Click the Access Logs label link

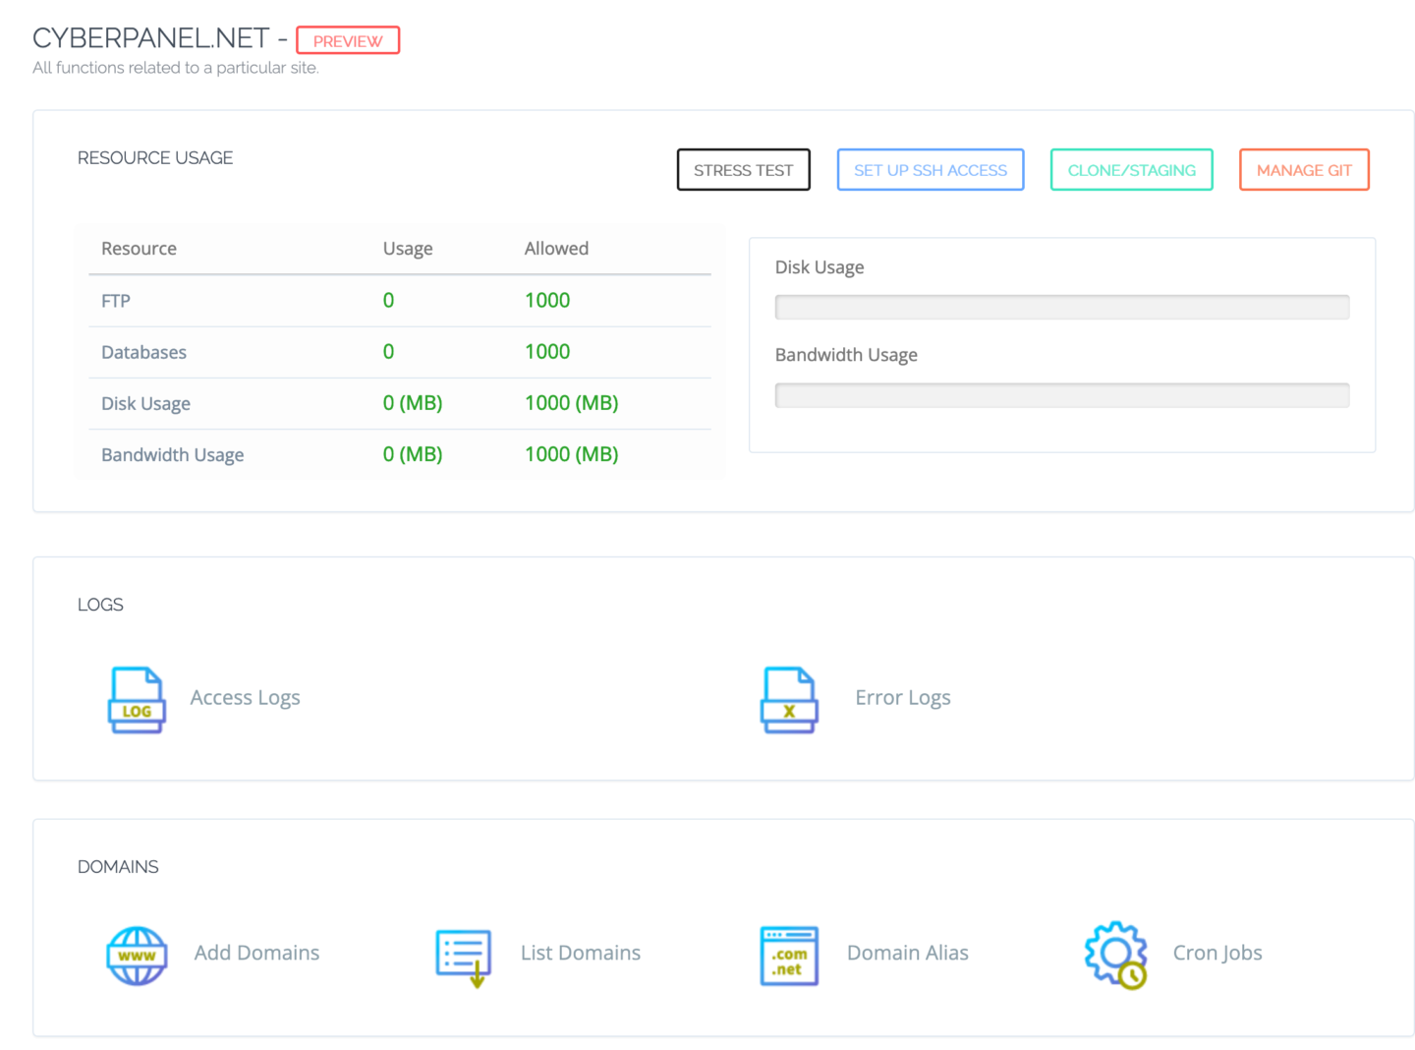(245, 697)
